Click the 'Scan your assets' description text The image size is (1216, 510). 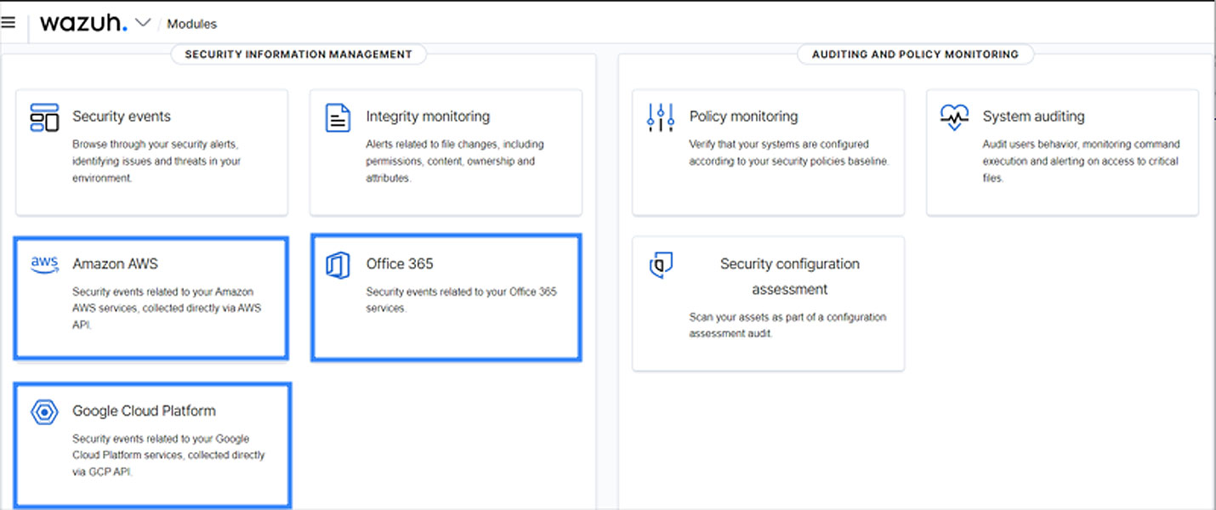(787, 326)
